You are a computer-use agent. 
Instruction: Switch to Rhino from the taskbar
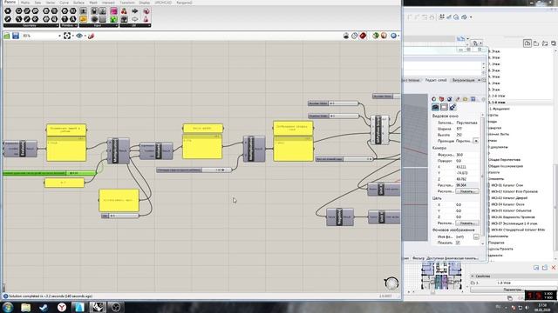pos(98,307)
